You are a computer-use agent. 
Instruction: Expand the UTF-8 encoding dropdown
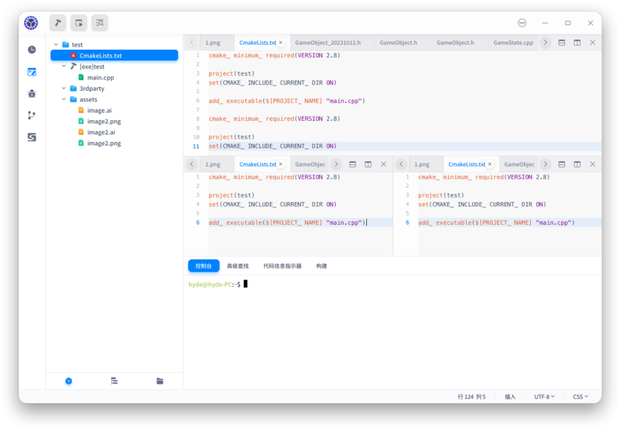pos(543,396)
